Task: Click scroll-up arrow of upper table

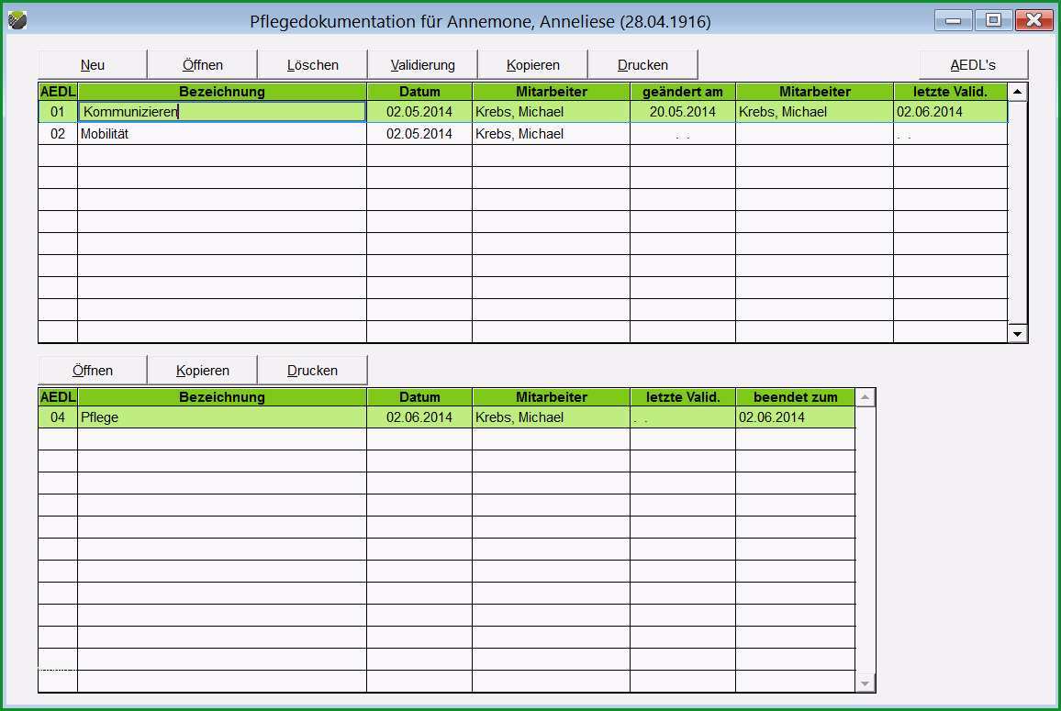Action: click(x=1017, y=92)
